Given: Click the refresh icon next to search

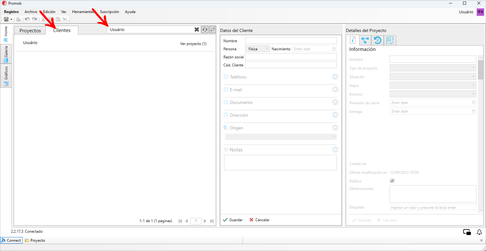Looking at the screenshot, I should point(205,29).
